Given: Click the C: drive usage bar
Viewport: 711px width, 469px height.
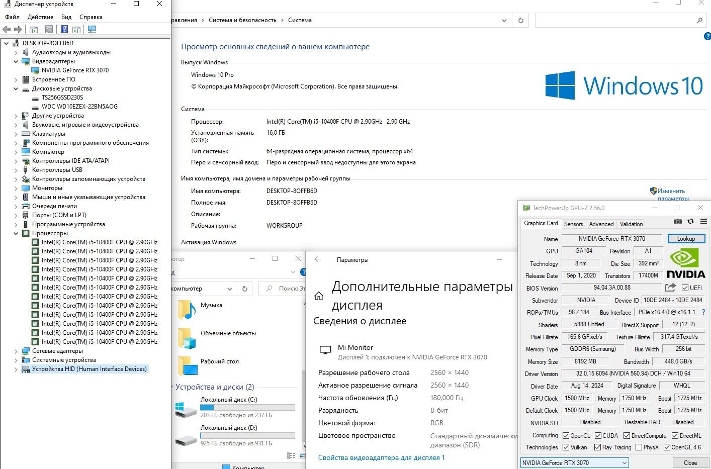Looking at the screenshot, I should [247, 408].
